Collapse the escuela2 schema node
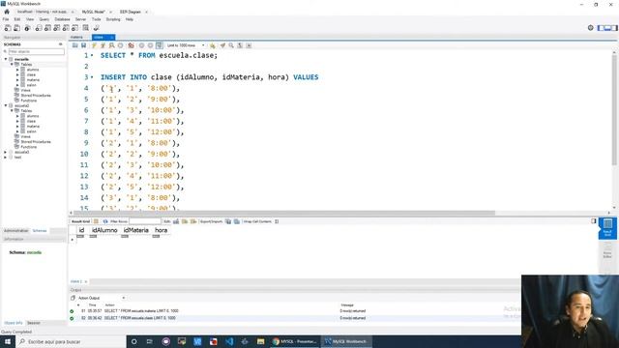This screenshot has width=619, height=348. (6, 105)
